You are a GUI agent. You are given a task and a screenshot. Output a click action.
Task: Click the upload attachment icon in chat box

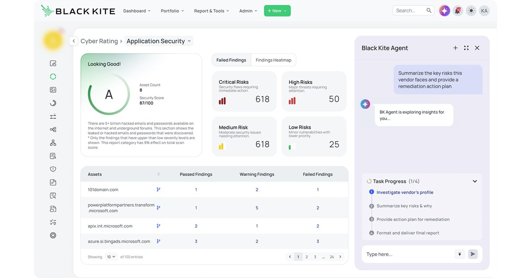click(459, 254)
